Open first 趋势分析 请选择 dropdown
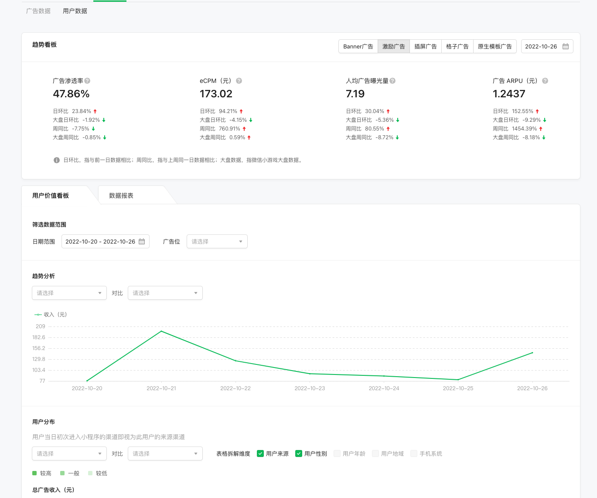The width and height of the screenshot is (597, 498). coord(69,293)
